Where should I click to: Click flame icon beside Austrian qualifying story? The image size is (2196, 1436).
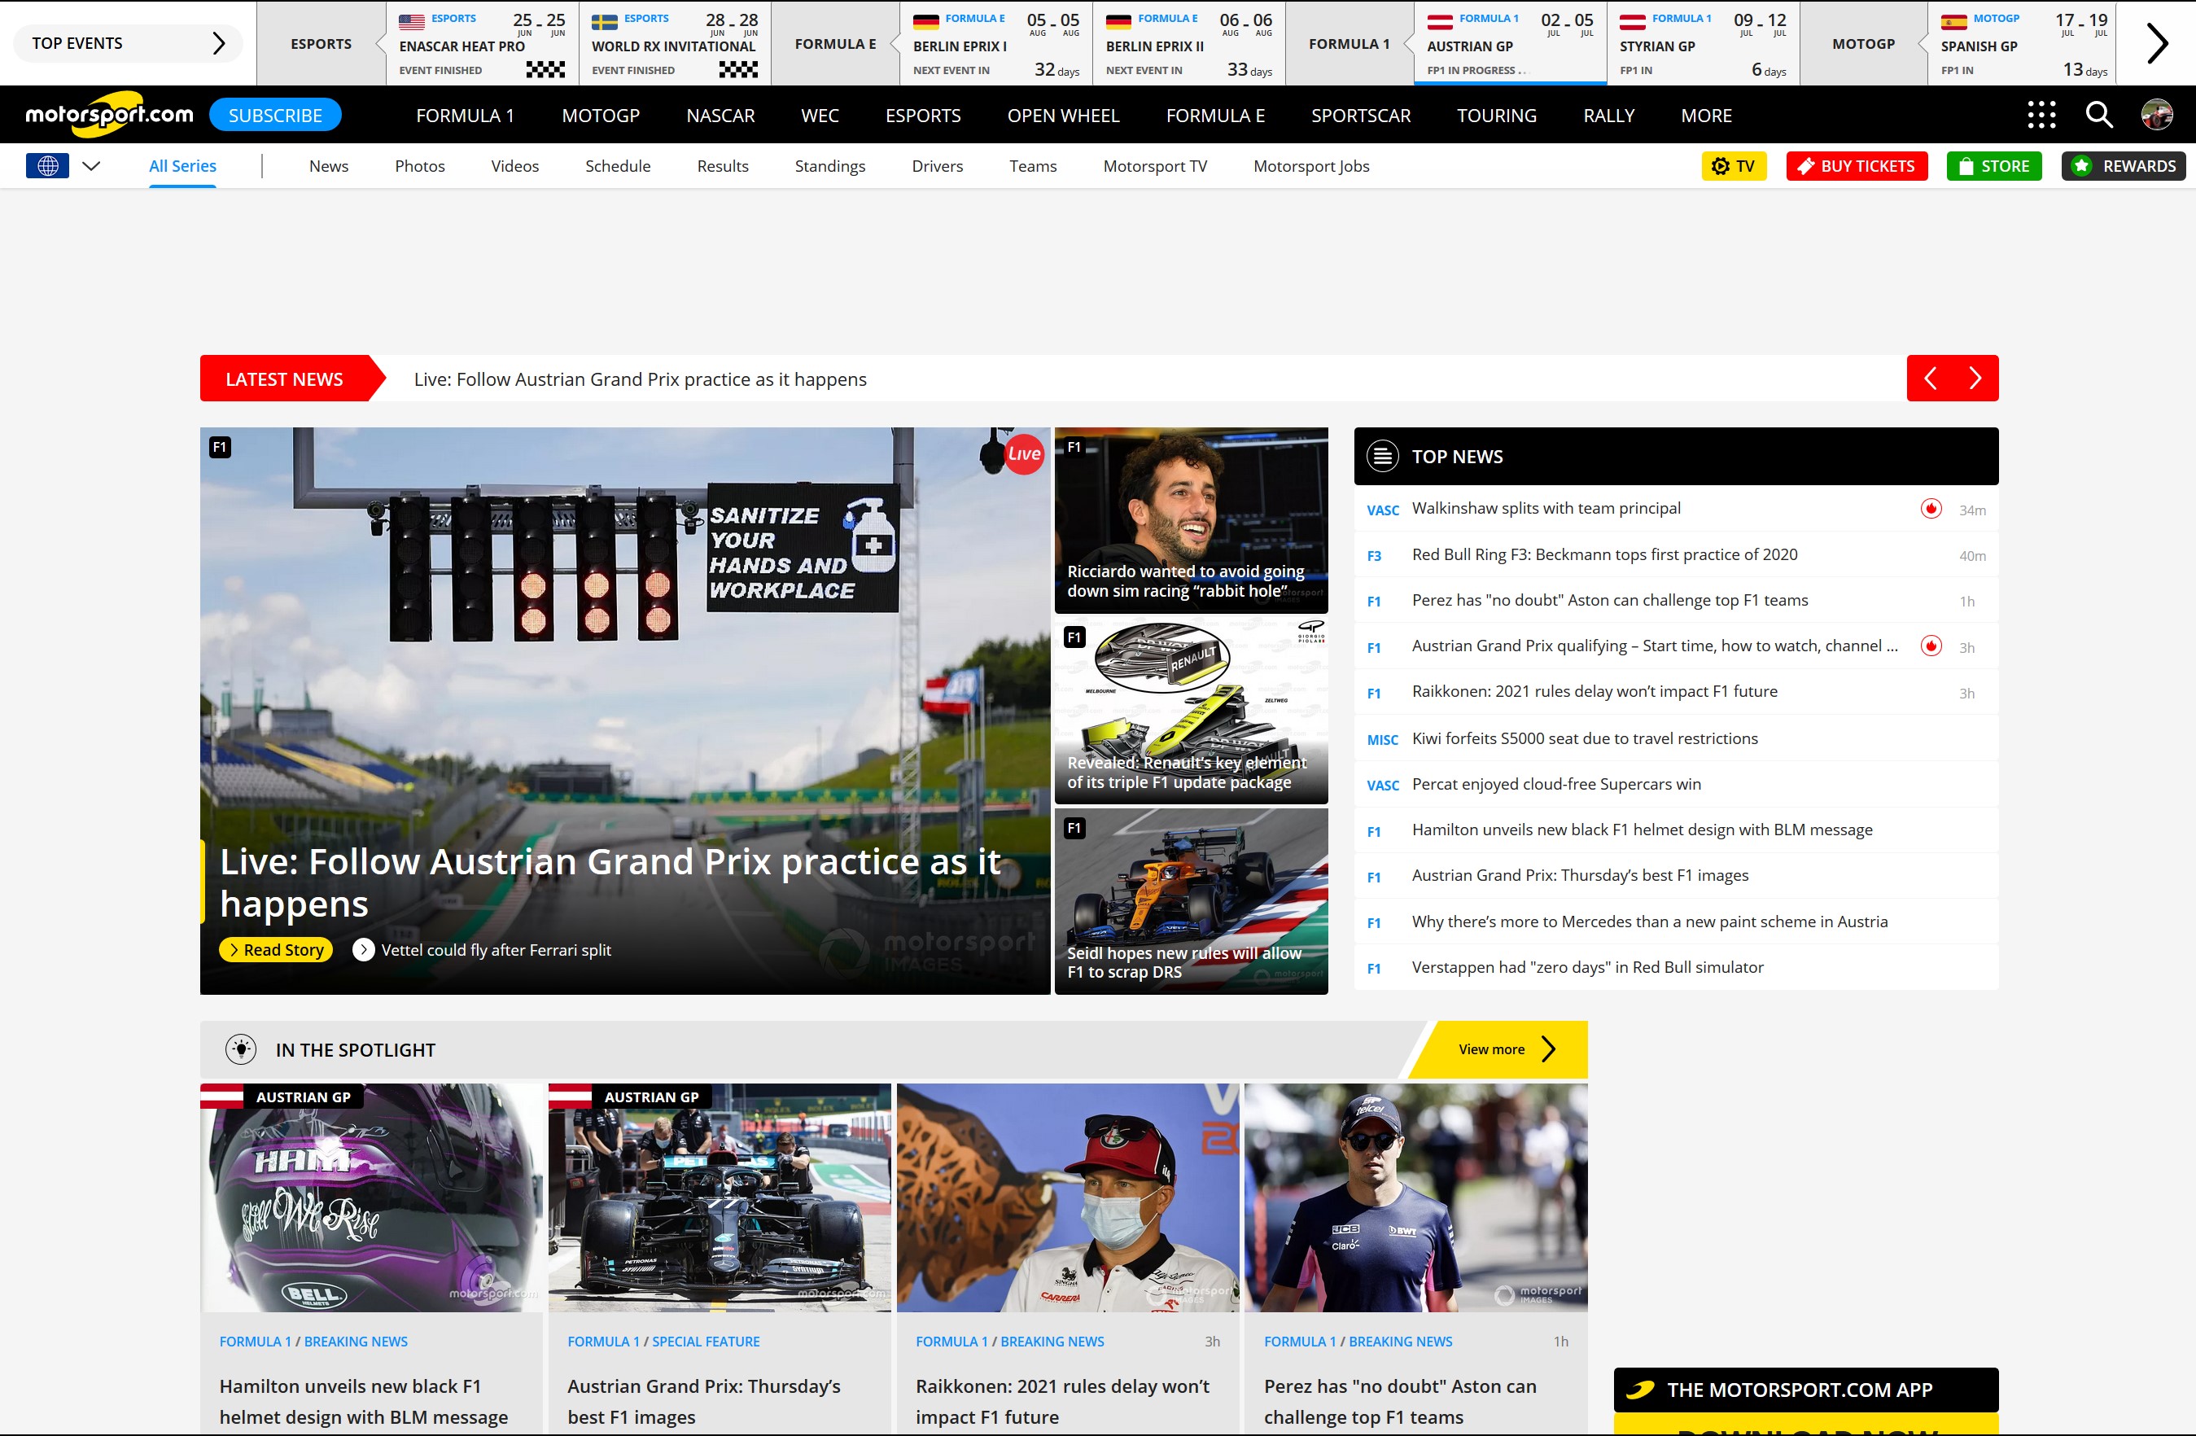tap(1931, 646)
